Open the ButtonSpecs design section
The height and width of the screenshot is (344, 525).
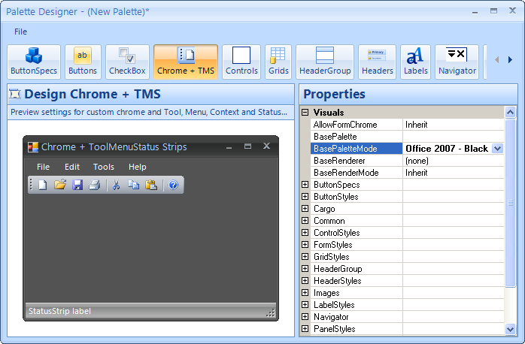pos(34,62)
